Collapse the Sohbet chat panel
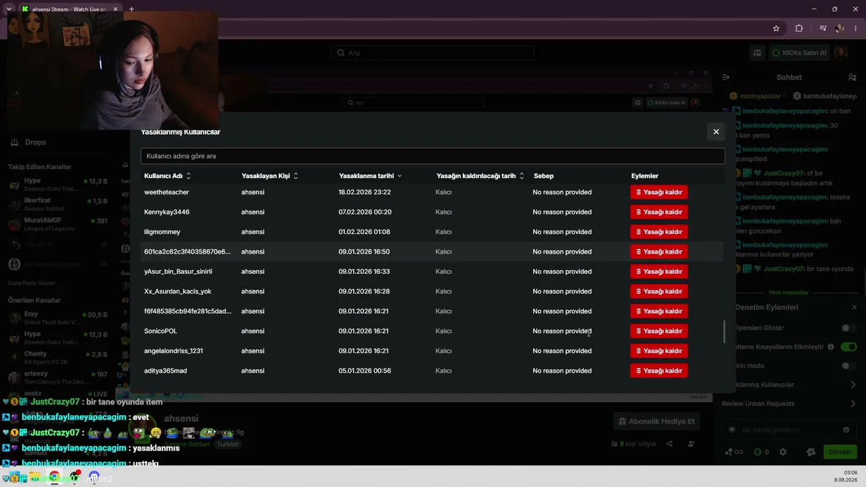866x487 pixels. point(726,77)
